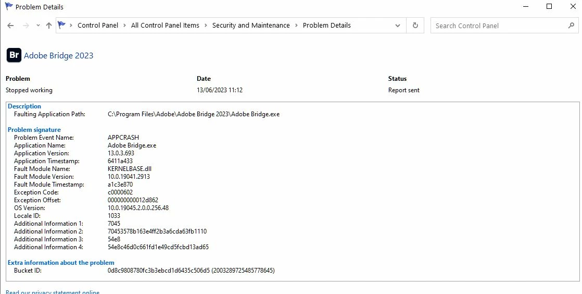Image resolution: width=582 pixels, height=294 pixels.
Task: Select Problem Details breadcrumb
Action: click(x=326, y=25)
